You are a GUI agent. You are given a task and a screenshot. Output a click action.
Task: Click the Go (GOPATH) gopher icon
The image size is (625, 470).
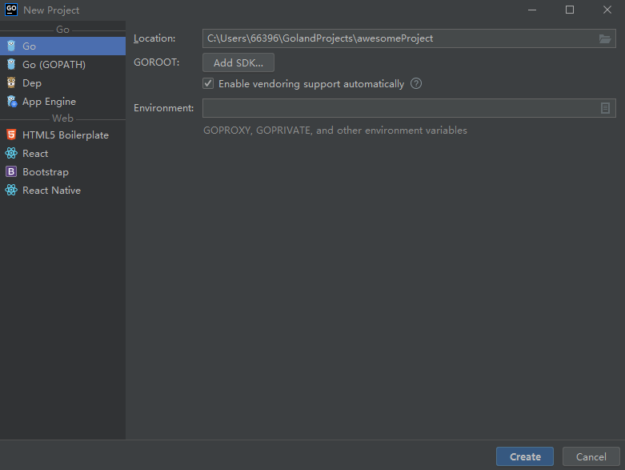(x=11, y=65)
